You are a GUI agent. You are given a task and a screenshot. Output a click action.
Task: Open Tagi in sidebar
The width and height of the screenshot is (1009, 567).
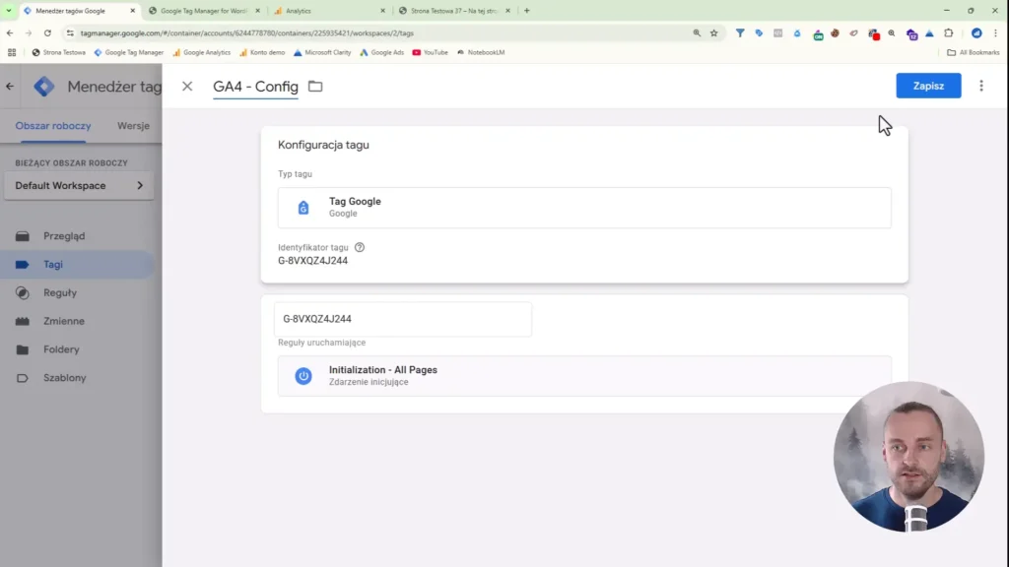pos(77,264)
